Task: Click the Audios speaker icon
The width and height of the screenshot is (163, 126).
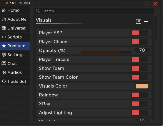Action: click(x=4, y=72)
